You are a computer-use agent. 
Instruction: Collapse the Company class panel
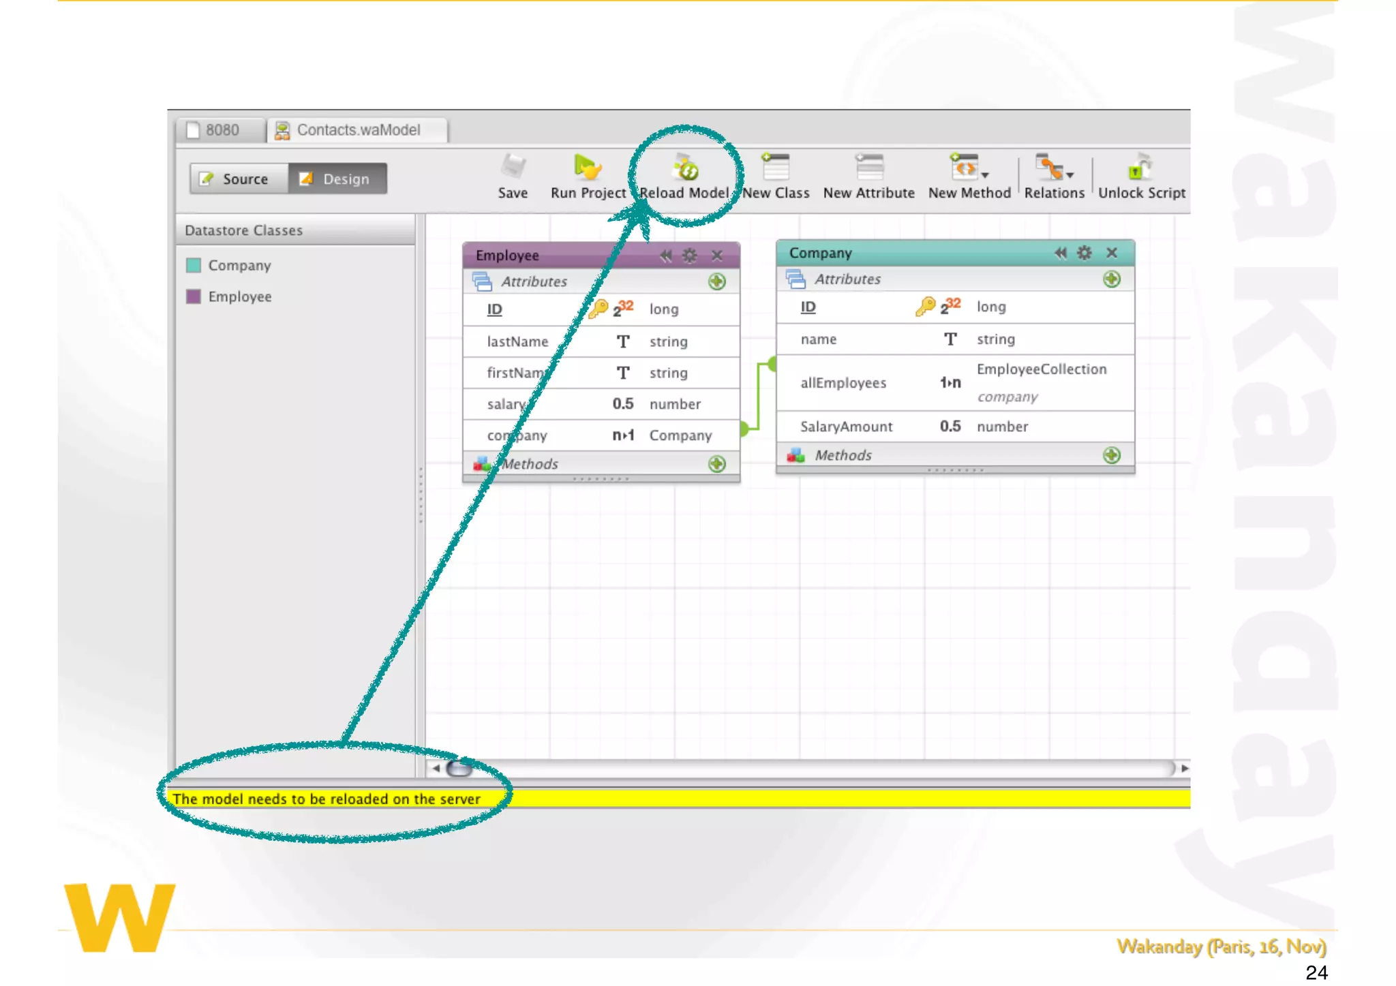coord(1060,253)
